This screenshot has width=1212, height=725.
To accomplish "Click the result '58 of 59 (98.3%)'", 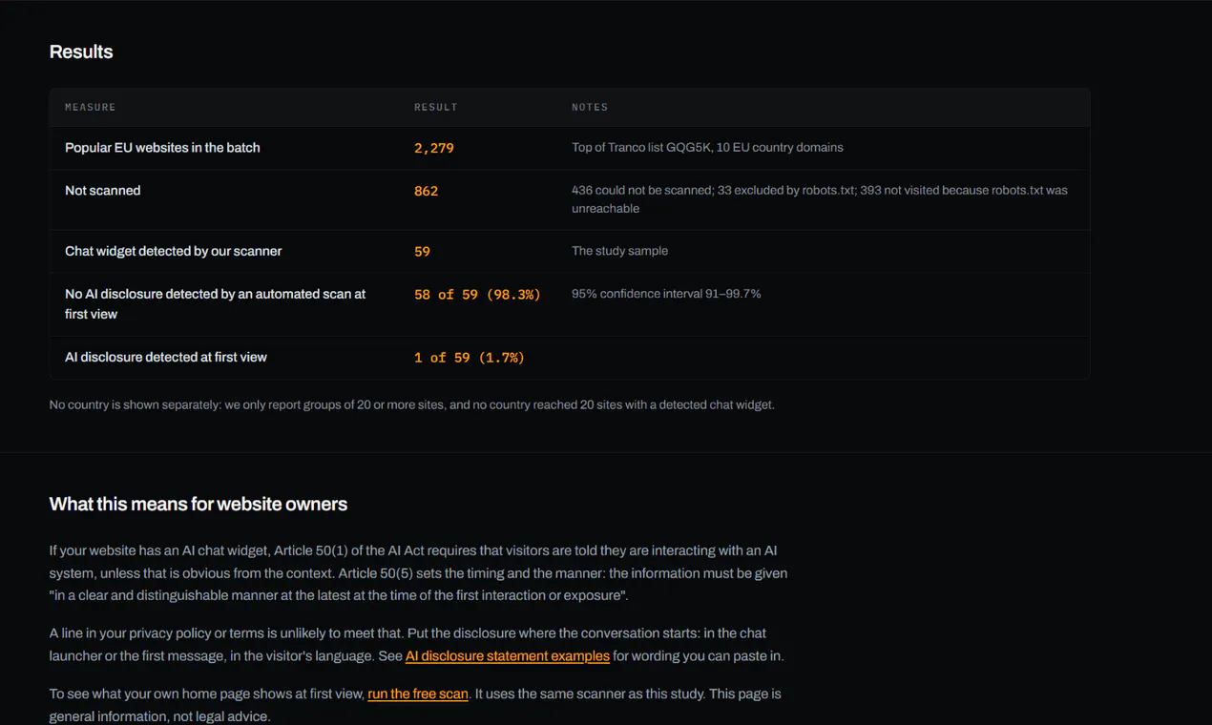I will click(477, 295).
